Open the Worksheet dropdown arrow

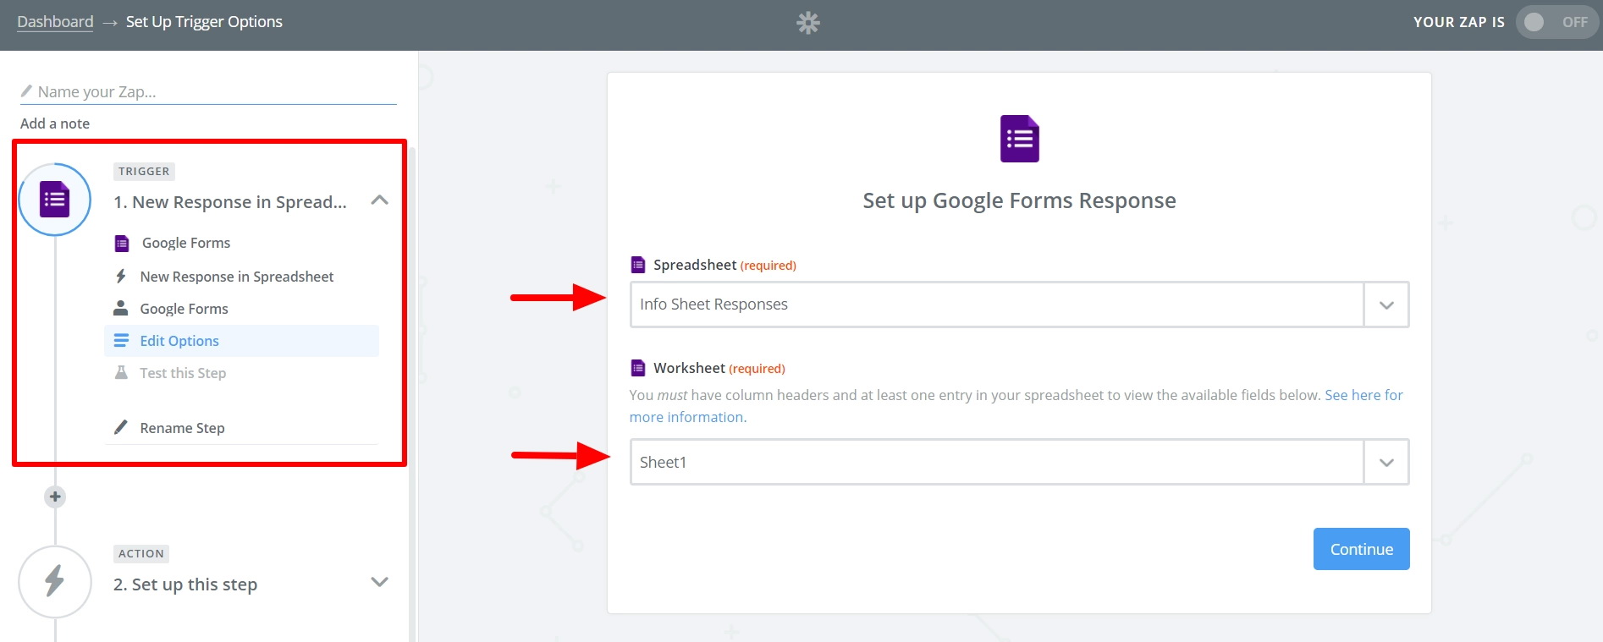pos(1385,463)
